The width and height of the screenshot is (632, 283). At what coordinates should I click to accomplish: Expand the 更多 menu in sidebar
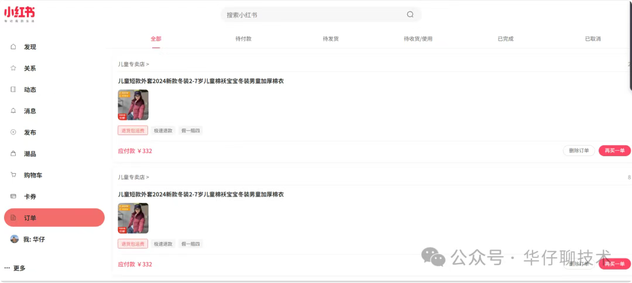tap(15, 268)
